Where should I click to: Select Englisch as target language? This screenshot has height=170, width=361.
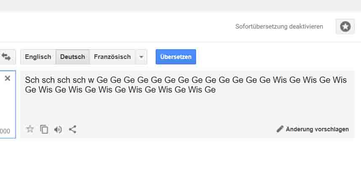38,57
